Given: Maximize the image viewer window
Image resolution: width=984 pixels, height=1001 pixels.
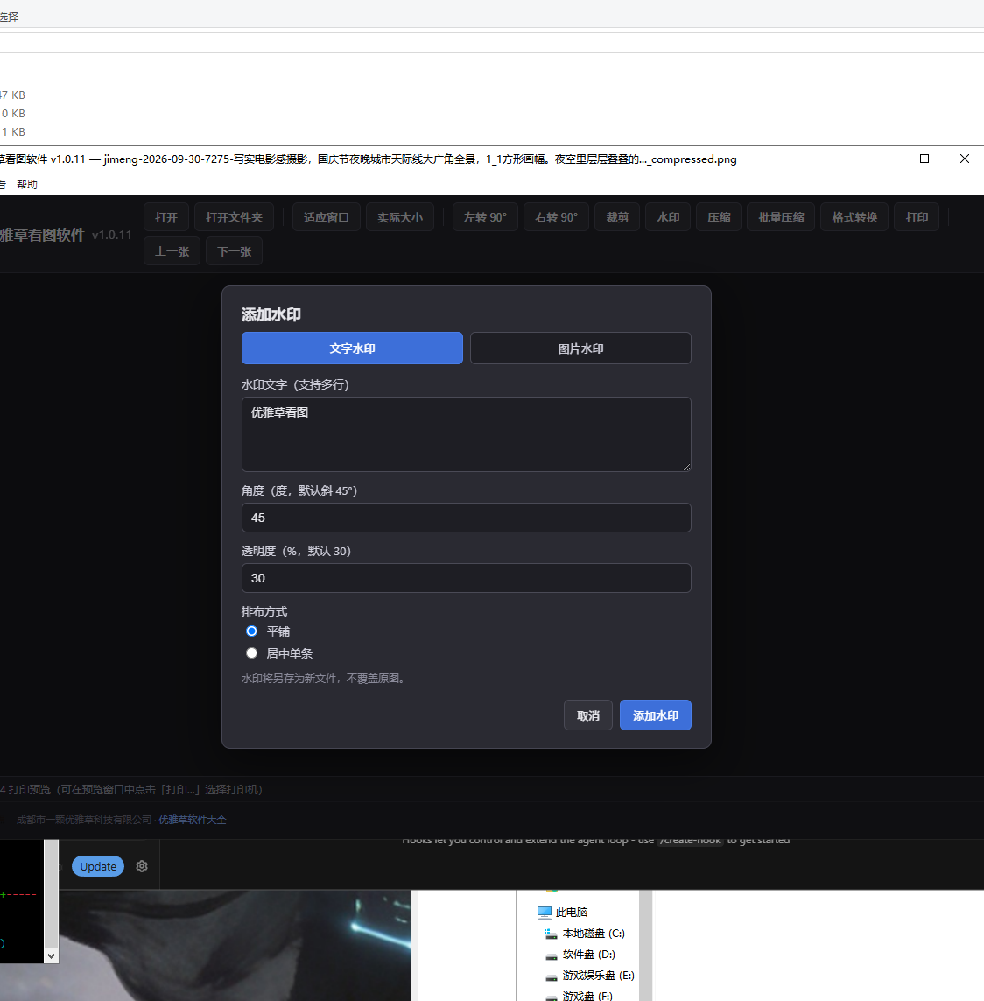Looking at the screenshot, I should (x=924, y=159).
